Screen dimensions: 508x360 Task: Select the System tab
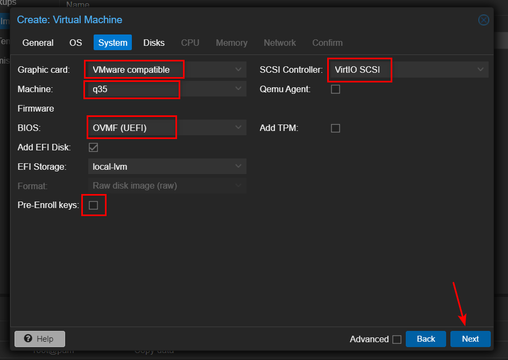[x=112, y=43]
